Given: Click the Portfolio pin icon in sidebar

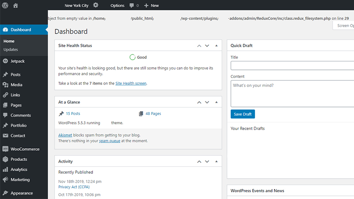Looking at the screenshot, I should (x=5, y=125).
